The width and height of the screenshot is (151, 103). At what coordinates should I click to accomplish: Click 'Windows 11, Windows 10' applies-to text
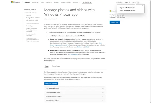pyautogui.click(x=51, y=19)
